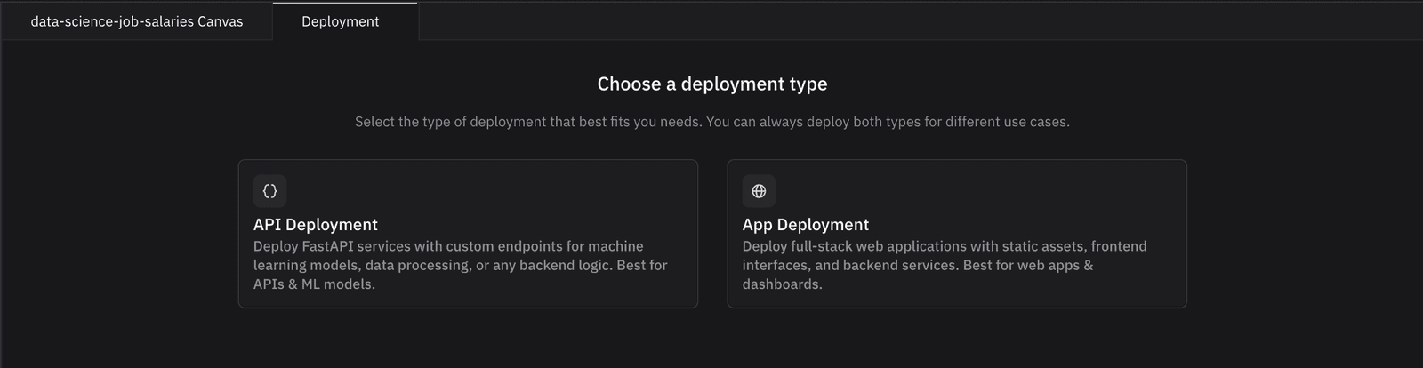Click the 'dashboards.' text in App card
This screenshot has width=1423, height=368.
tap(782, 284)
